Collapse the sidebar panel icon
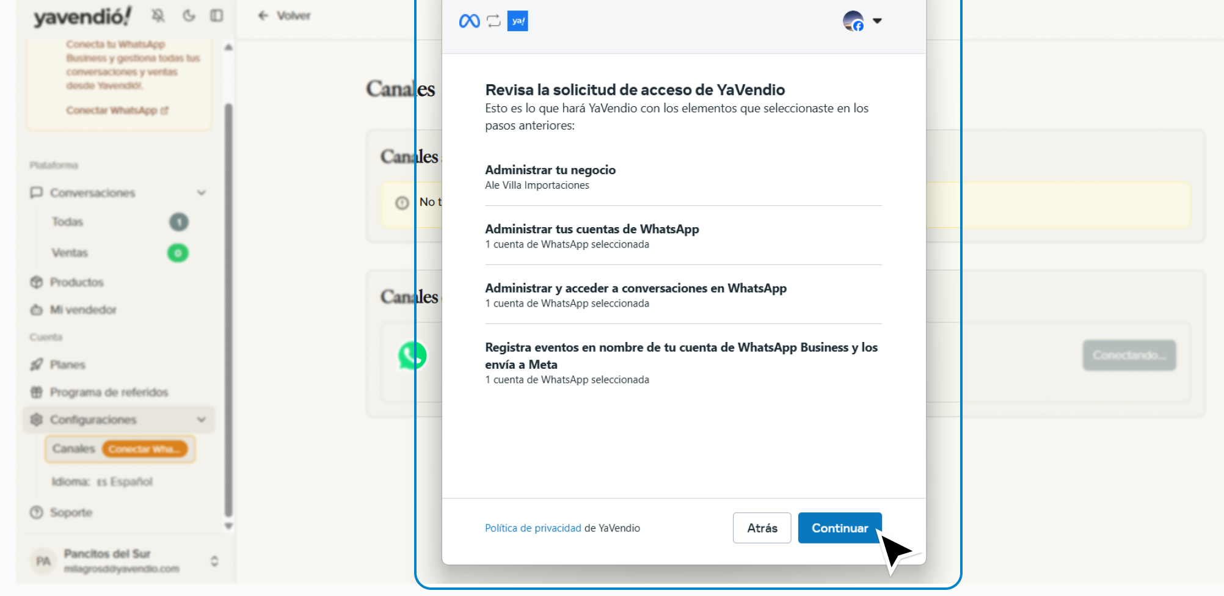The width and height of the screenshot is (1224, 596). (x=216, y=15)
